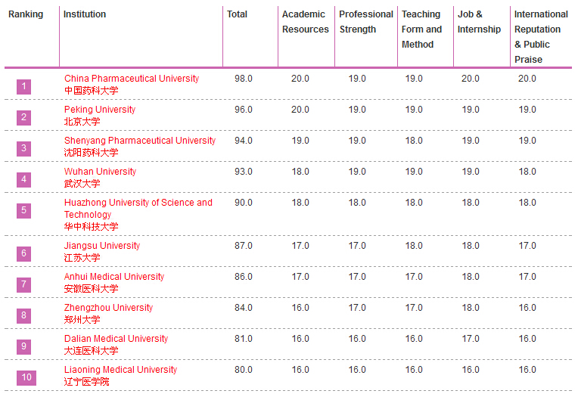
Task: Click the rank 1 badge
Action: 24,87
